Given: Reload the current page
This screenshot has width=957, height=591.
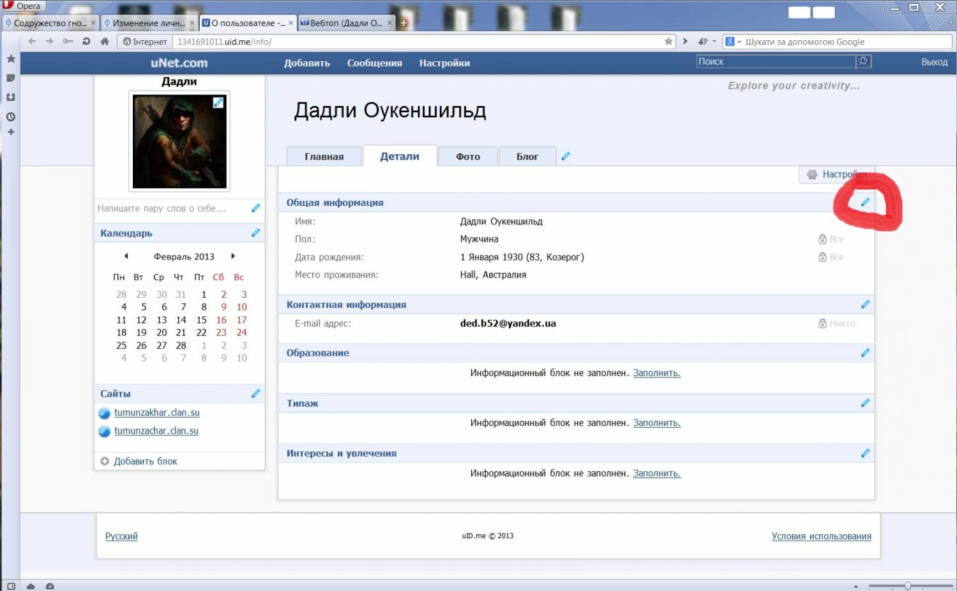Looking at the screenshot, I should click(86, 41).
